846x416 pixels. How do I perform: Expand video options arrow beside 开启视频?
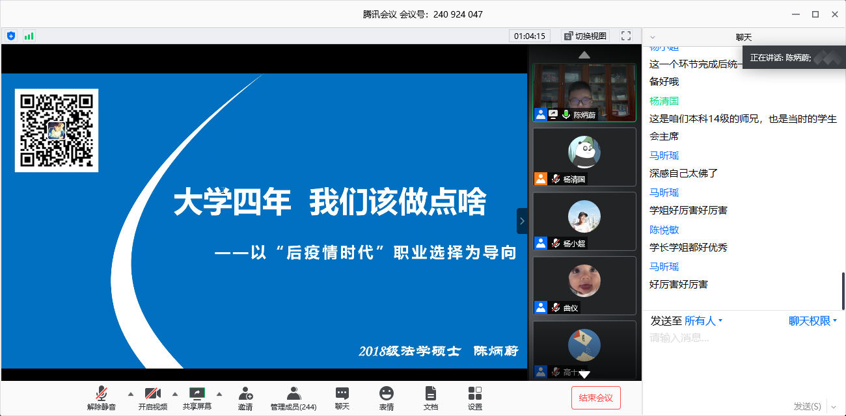pyautogui.click(x=174, y=394)
